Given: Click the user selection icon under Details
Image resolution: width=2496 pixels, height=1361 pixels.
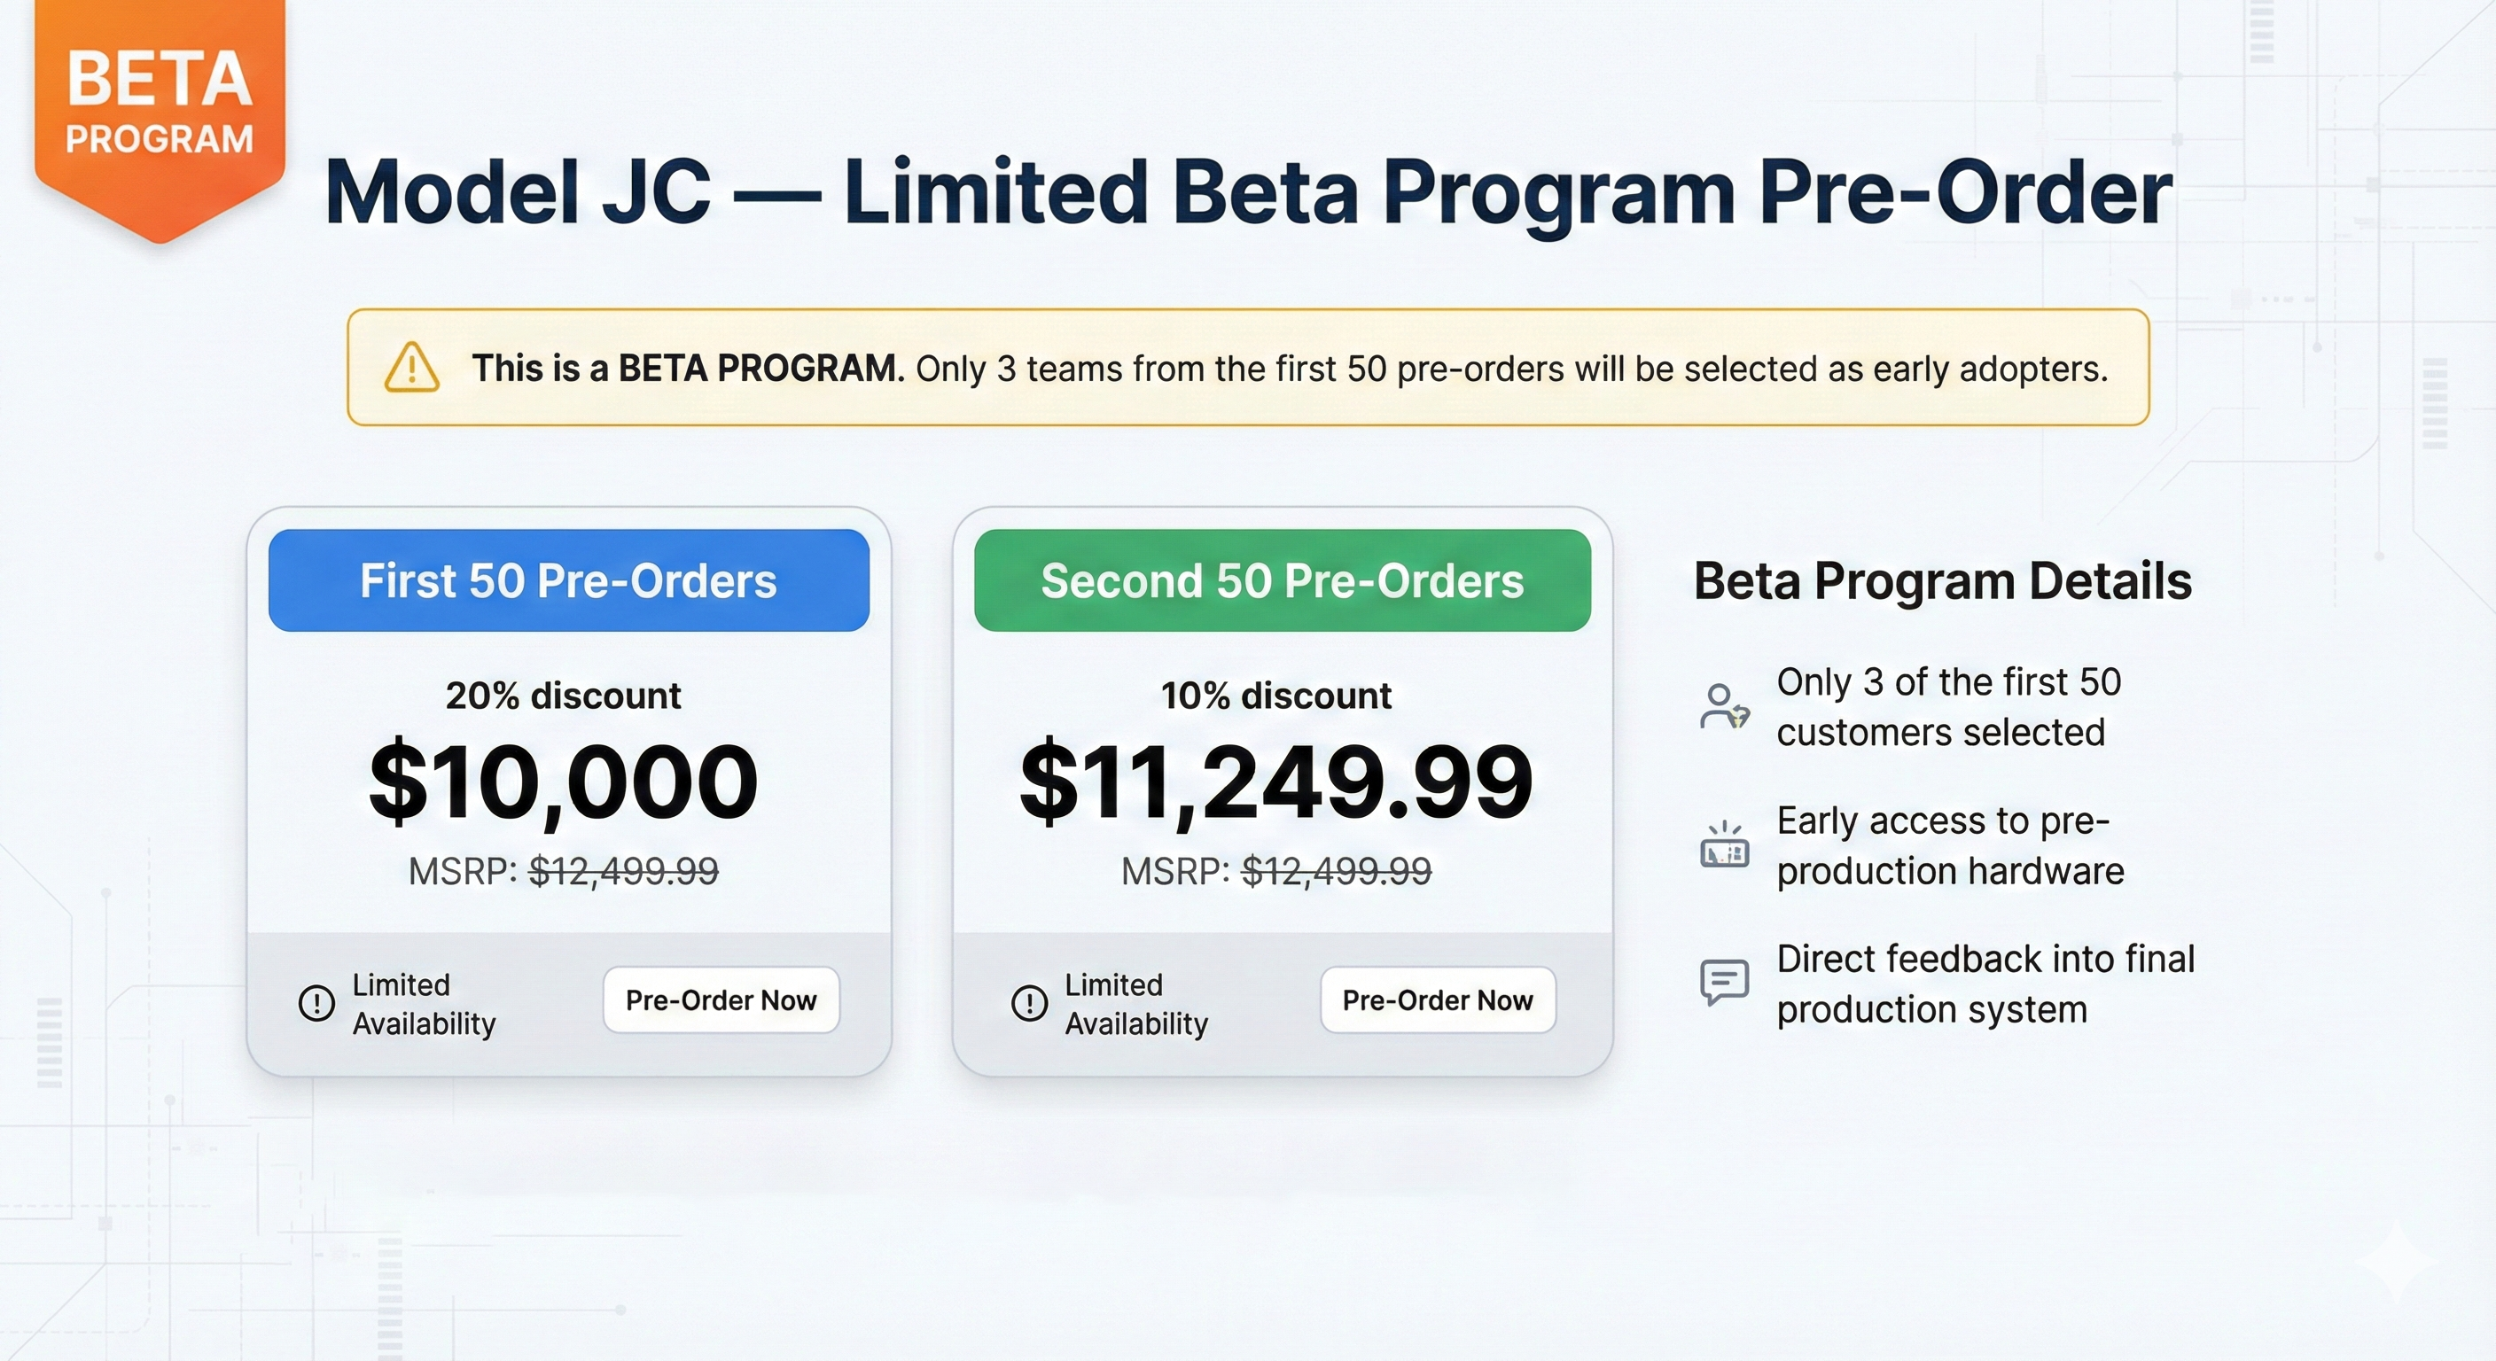Looking at the screenshot, I should coord(1724,706).
